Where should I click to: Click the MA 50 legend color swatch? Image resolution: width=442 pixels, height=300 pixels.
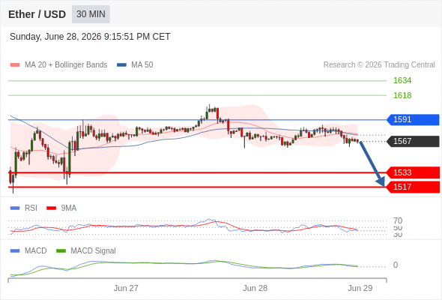(121, 65)
